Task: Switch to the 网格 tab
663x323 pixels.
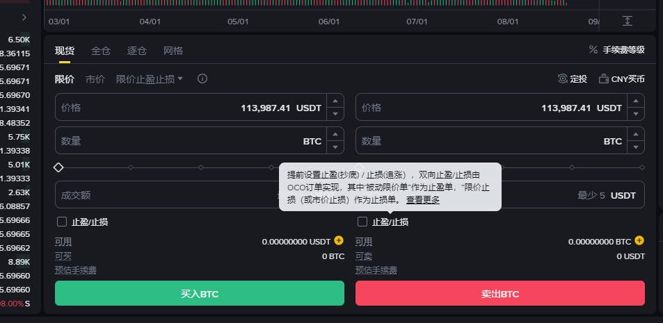Action: pos(173,51)
